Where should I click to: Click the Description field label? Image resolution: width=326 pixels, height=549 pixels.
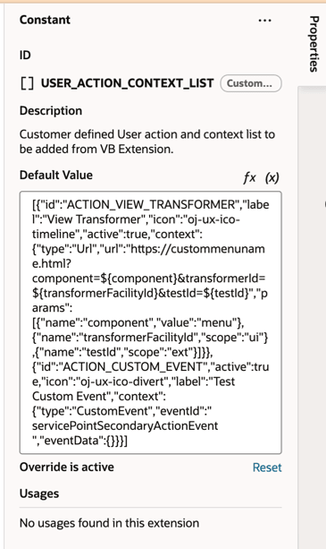pos(51,111)
